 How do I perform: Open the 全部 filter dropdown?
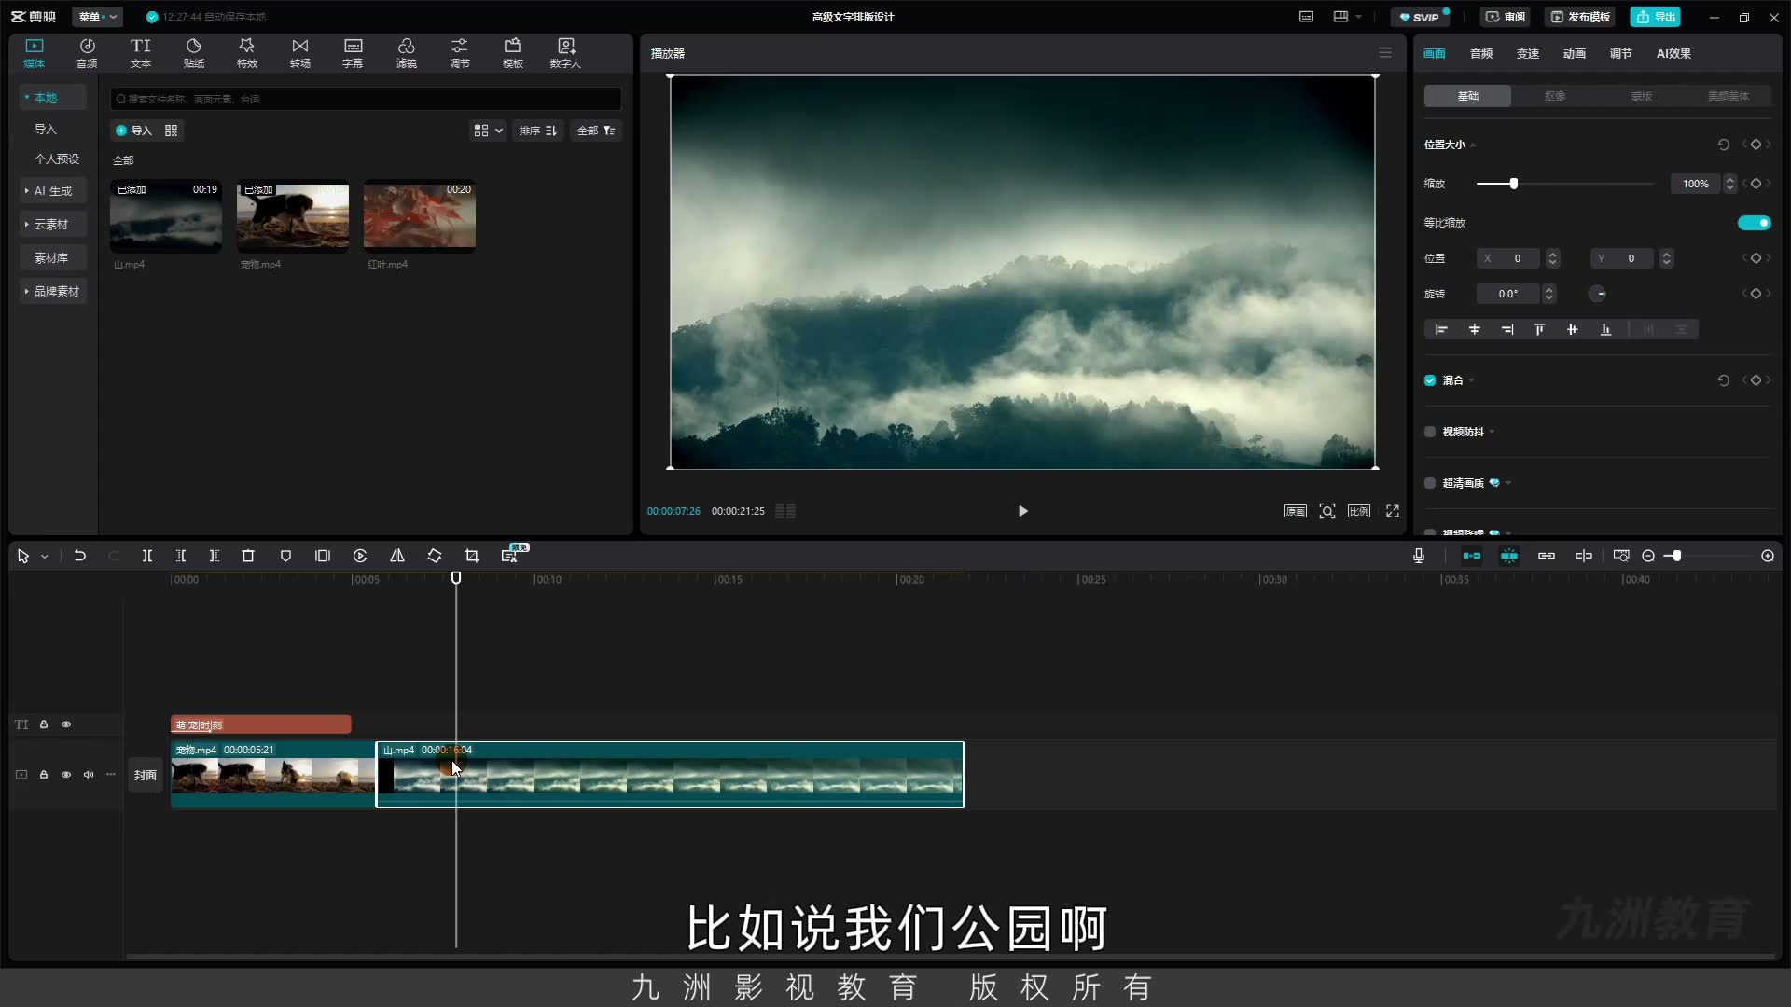(x=596, y=131)
